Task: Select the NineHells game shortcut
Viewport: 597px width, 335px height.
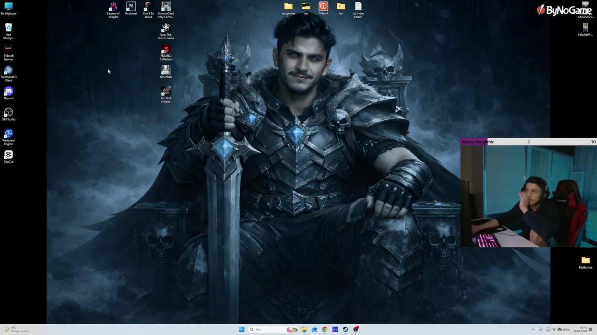Action: [166, 72]
